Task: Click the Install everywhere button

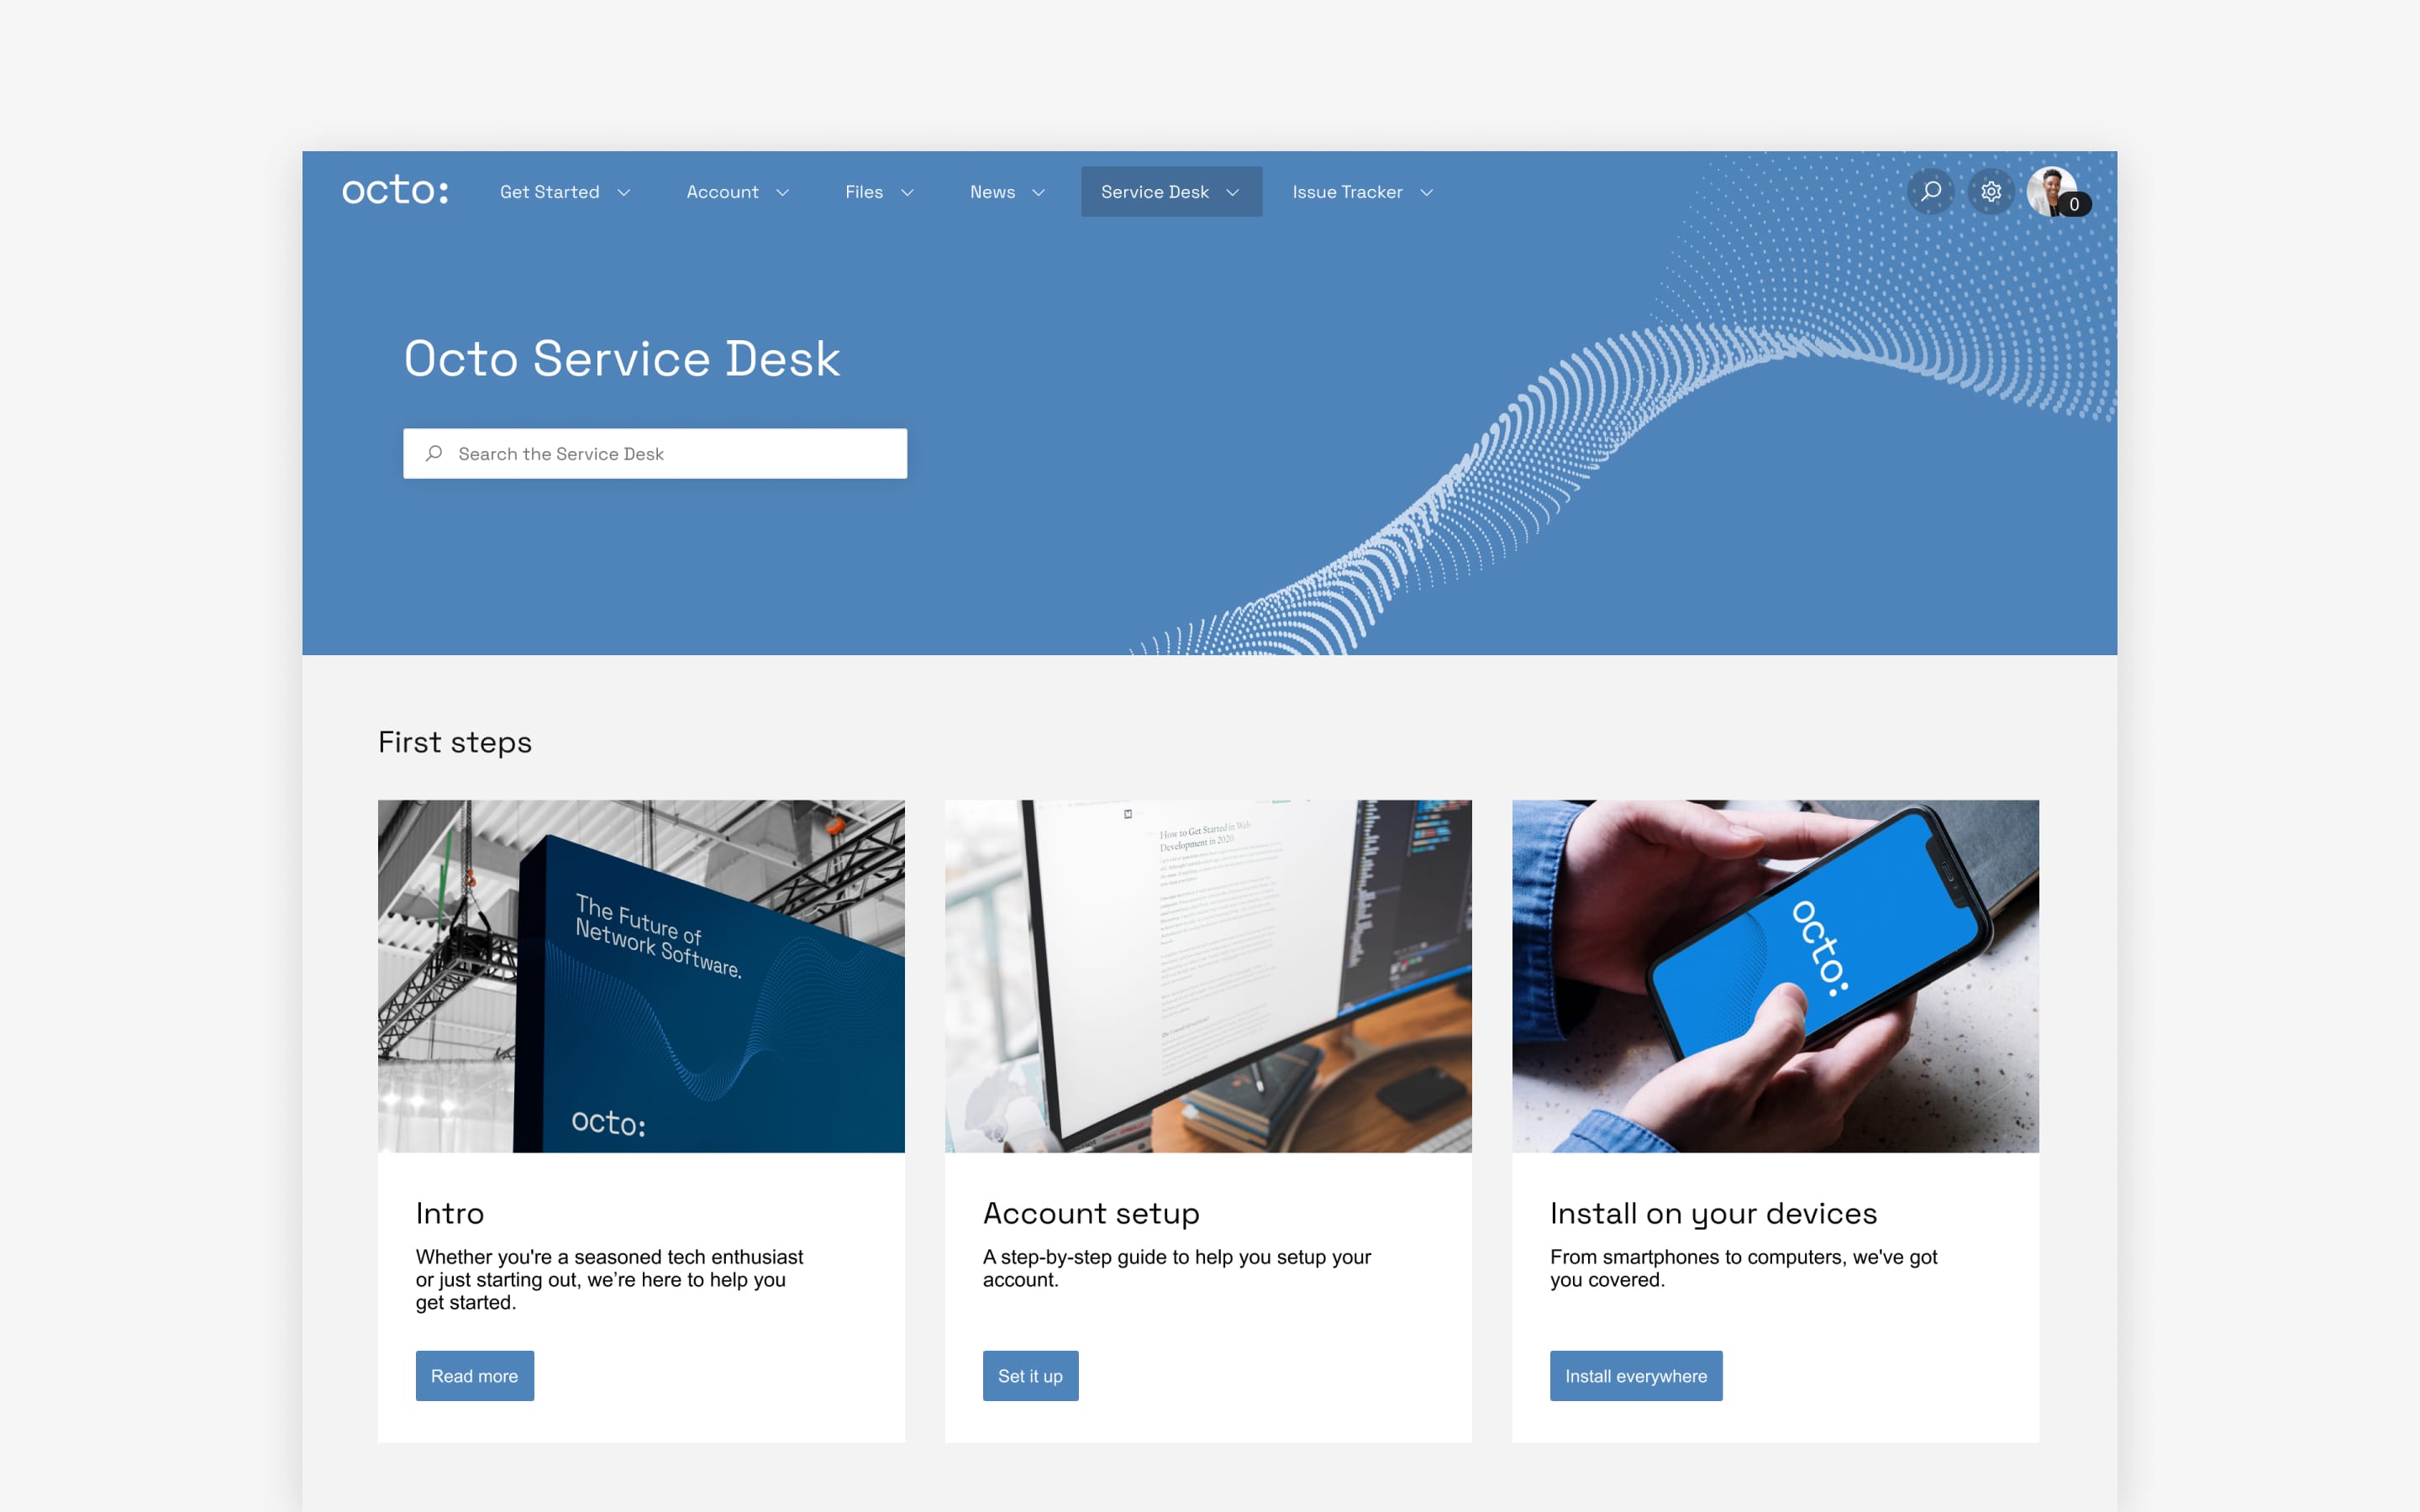Action: [x=1634, y=1374]
